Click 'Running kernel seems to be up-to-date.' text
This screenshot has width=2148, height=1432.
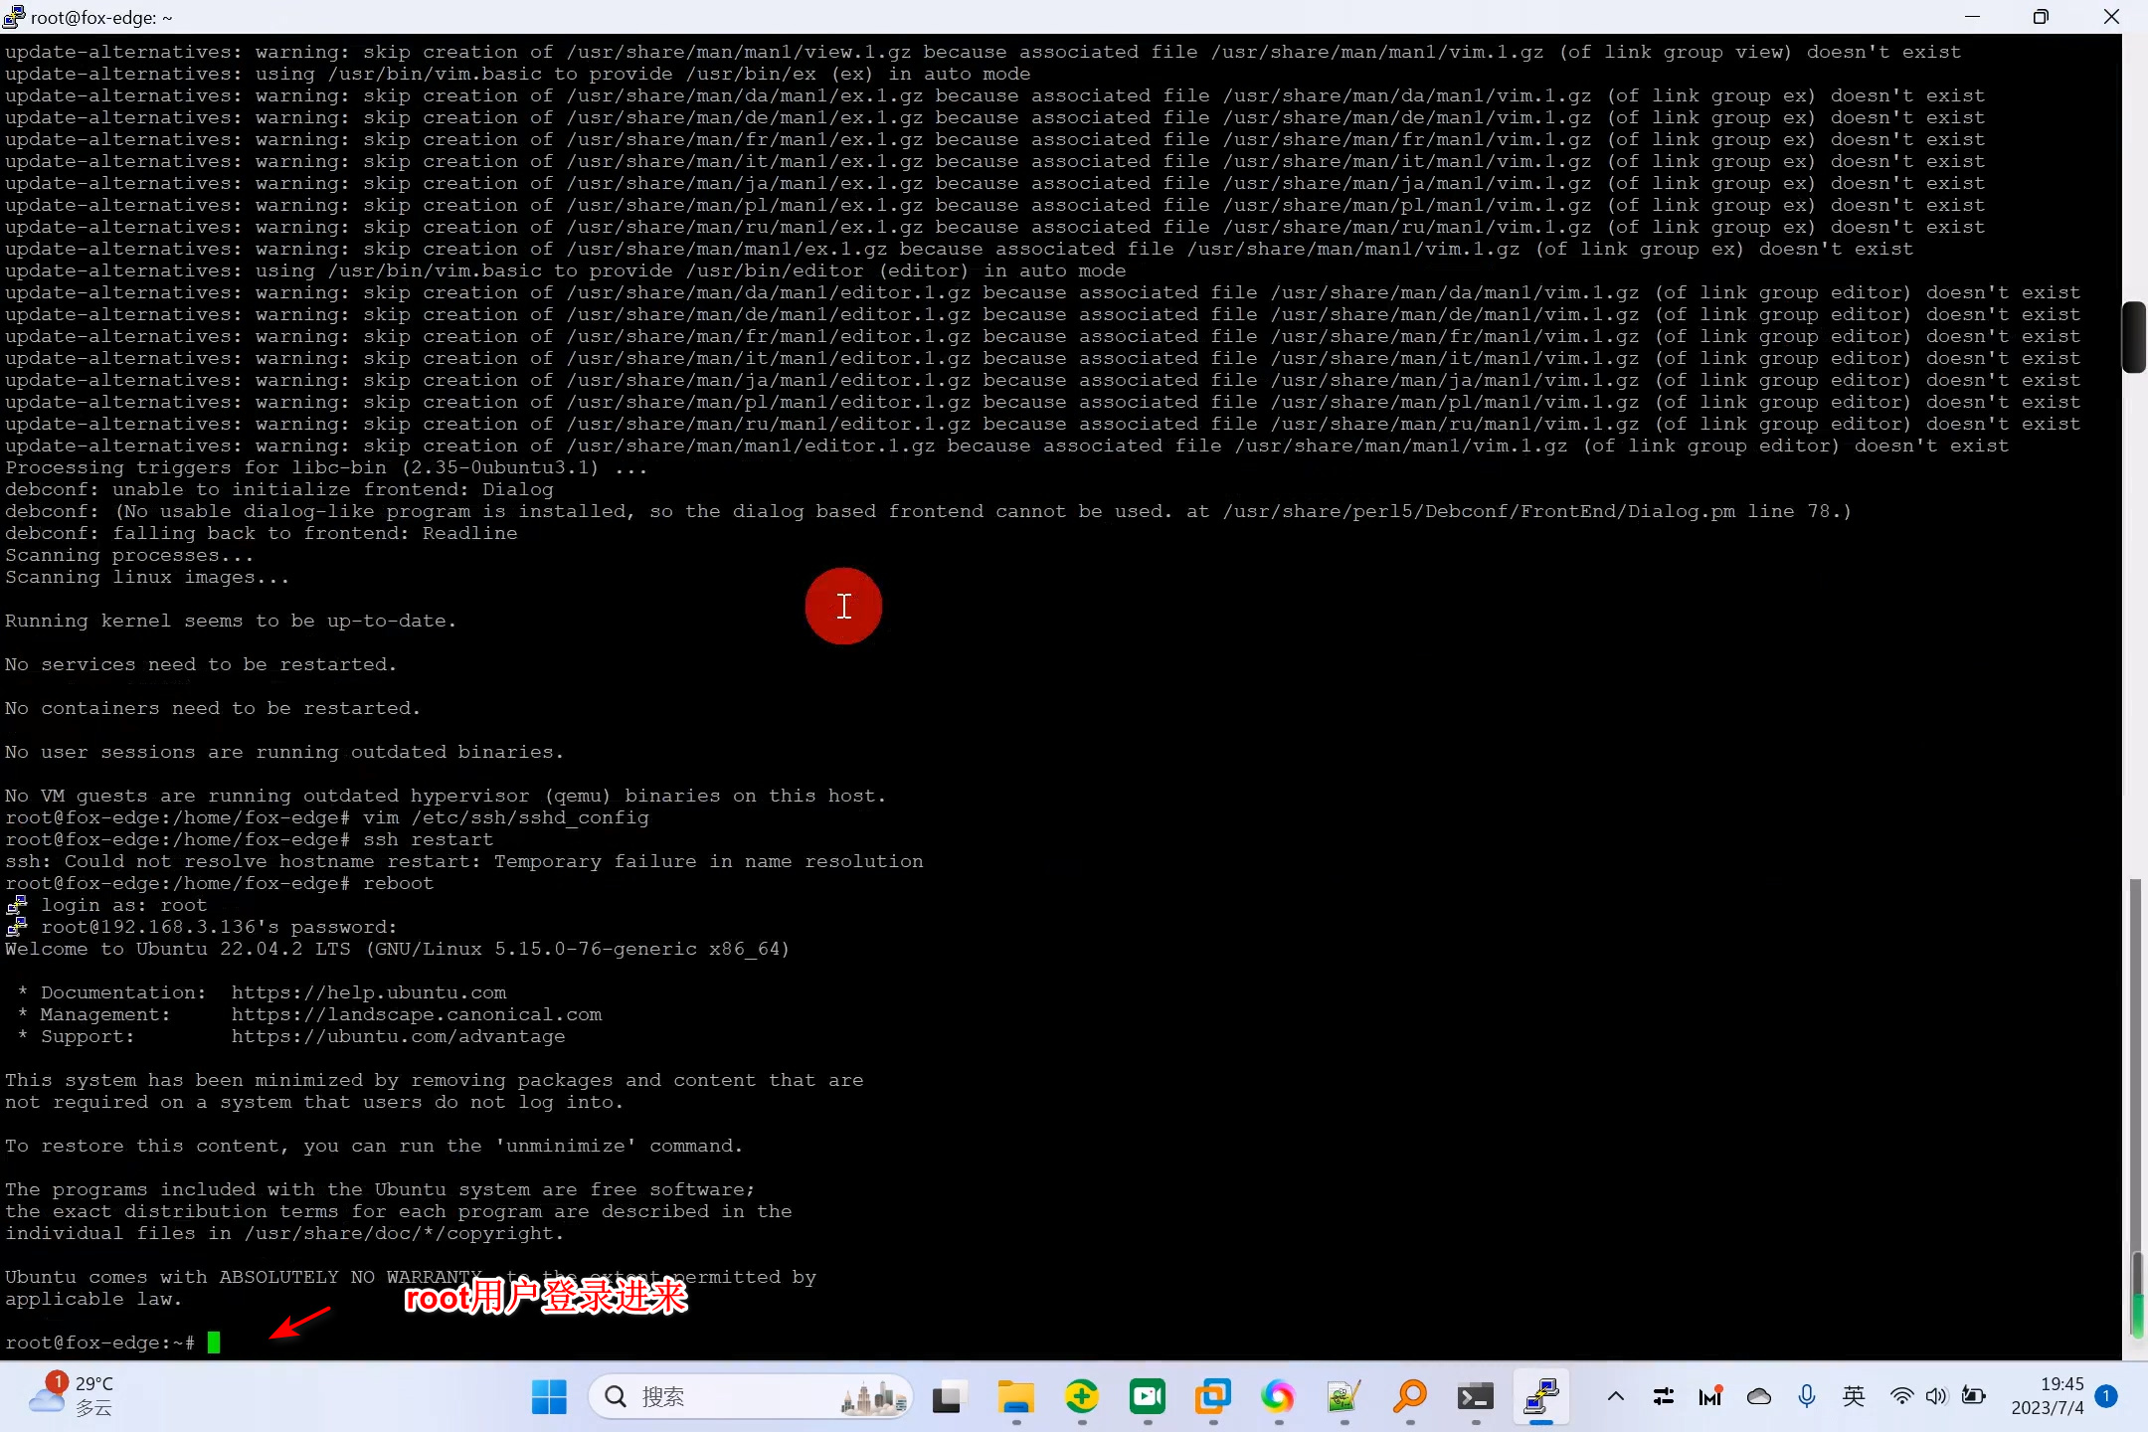click(x=231, y=621)
